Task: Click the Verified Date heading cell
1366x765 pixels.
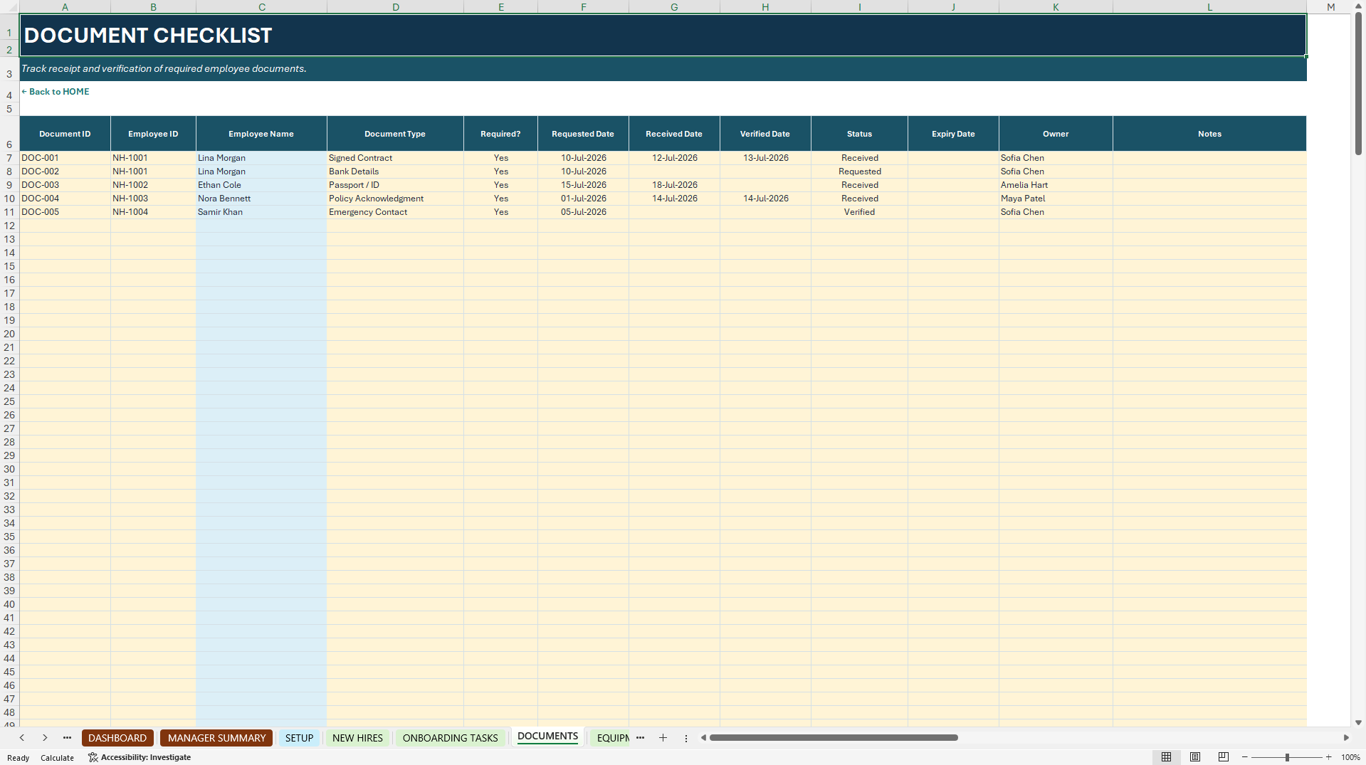Action: 765,134
